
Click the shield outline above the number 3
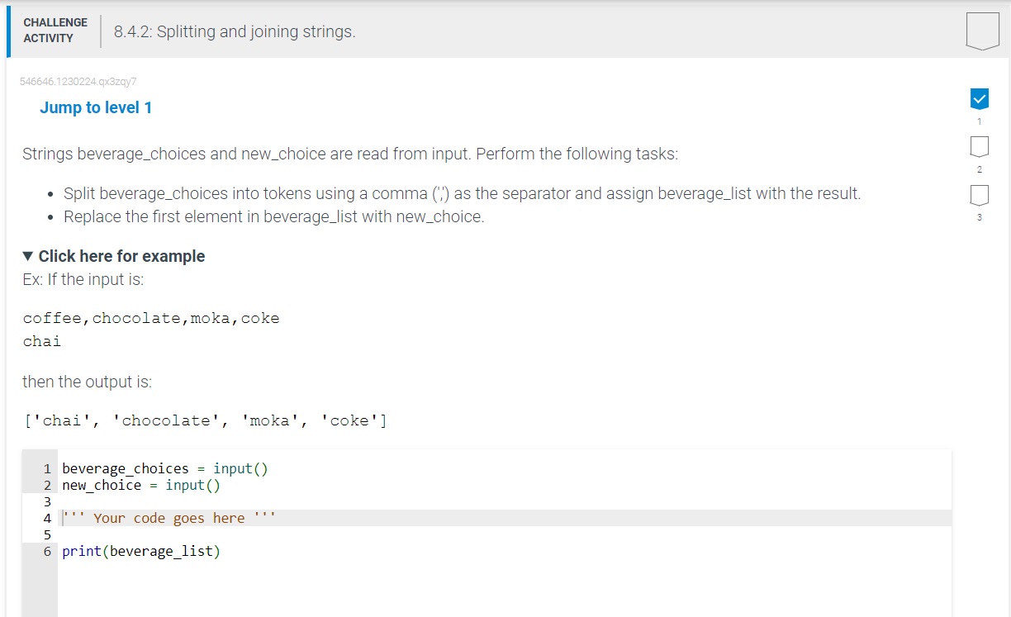980,194
